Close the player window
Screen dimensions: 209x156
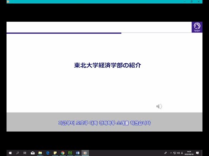pyautogui.click(x=199, y=2)
